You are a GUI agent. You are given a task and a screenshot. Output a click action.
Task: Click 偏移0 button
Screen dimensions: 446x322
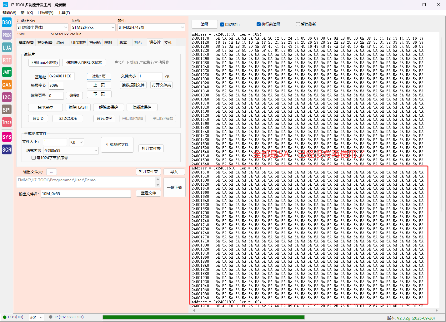(74, 95)
